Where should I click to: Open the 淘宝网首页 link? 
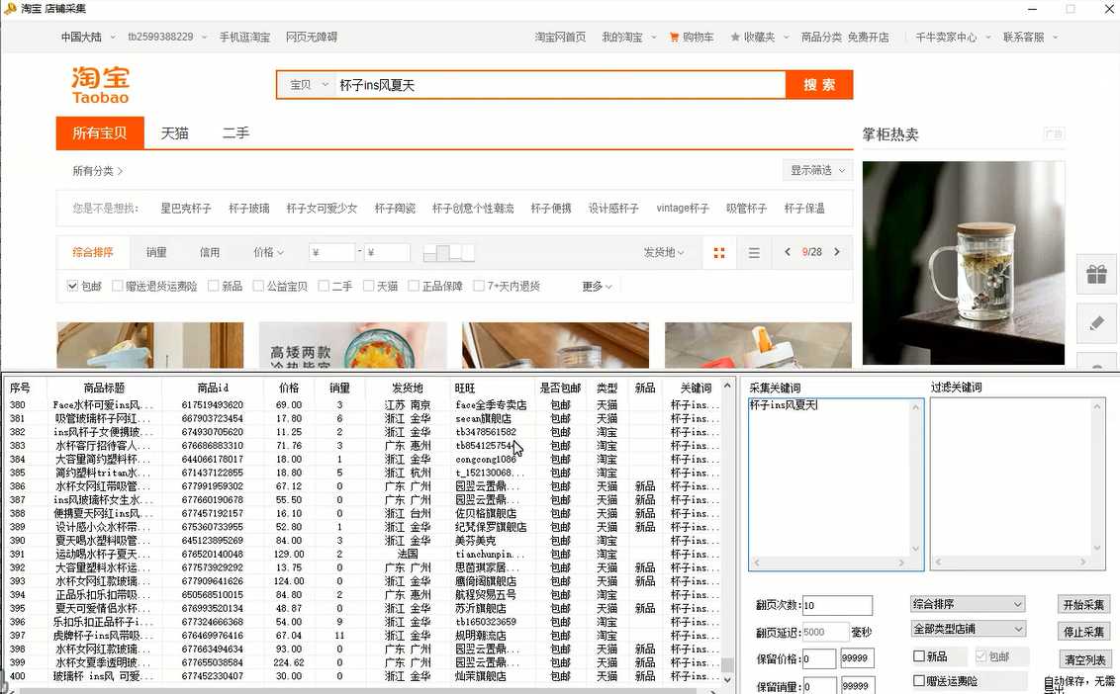coord(560,38)
